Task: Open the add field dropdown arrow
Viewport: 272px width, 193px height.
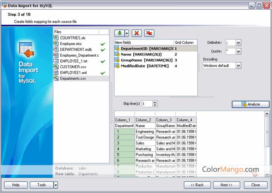Action: (127, 33)
